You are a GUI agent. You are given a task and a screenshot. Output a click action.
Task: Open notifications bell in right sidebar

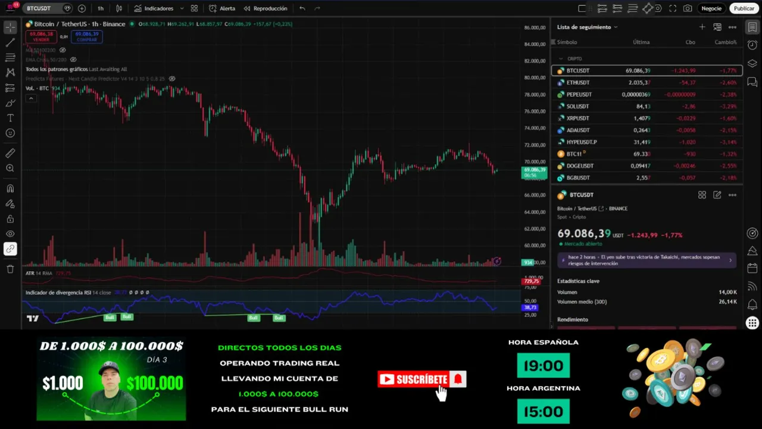click(x=752, y=304)
